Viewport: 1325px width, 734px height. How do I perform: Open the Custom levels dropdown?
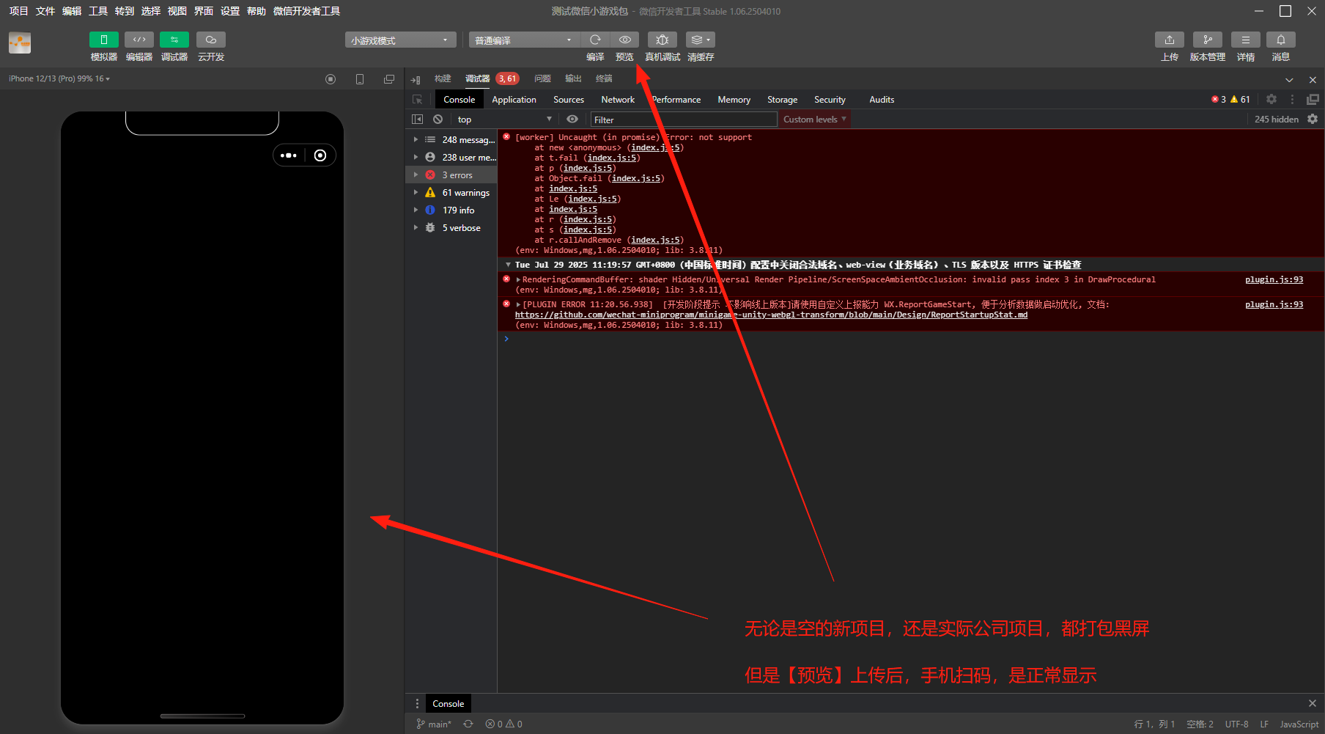pos(814,120)
